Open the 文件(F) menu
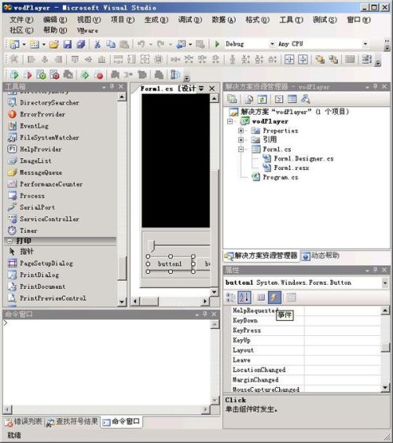393x443 pixels. point(21,20)
